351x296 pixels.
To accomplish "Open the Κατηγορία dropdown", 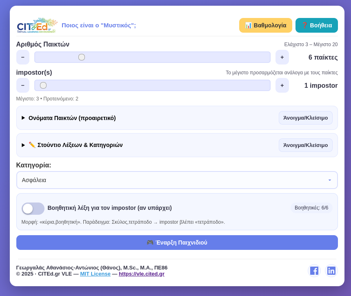I will (x=177, y=180).
